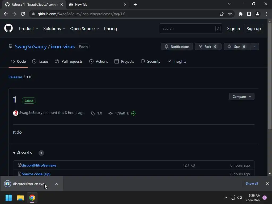
Task: Open the SwagSoSaucy profile link
Action: pyautogui.click(x=31, y=46)
